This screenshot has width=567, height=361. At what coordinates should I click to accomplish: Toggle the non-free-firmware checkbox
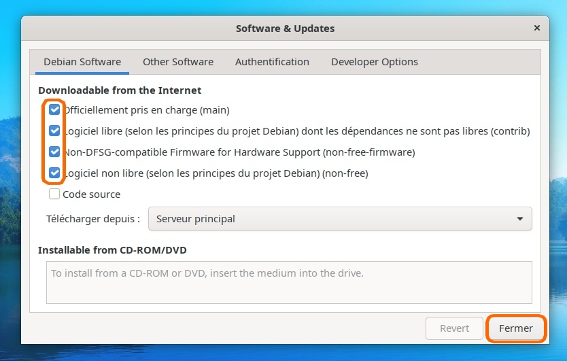(x=54, y=152)
